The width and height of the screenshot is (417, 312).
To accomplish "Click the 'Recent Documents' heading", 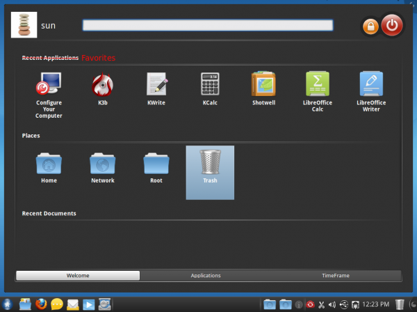I will pos(49,213).
